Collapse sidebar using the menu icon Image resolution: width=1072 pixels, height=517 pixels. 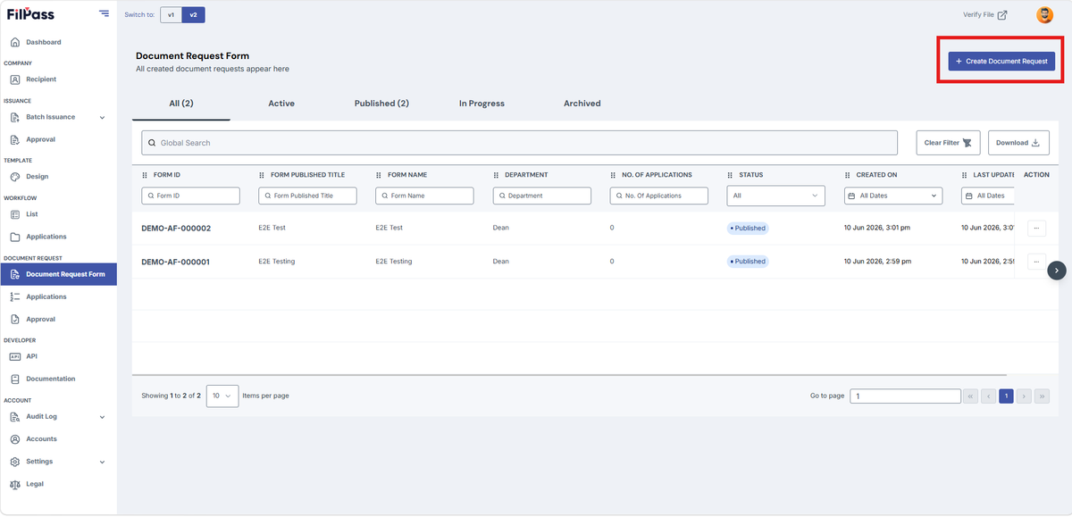[x=105, y=13]
